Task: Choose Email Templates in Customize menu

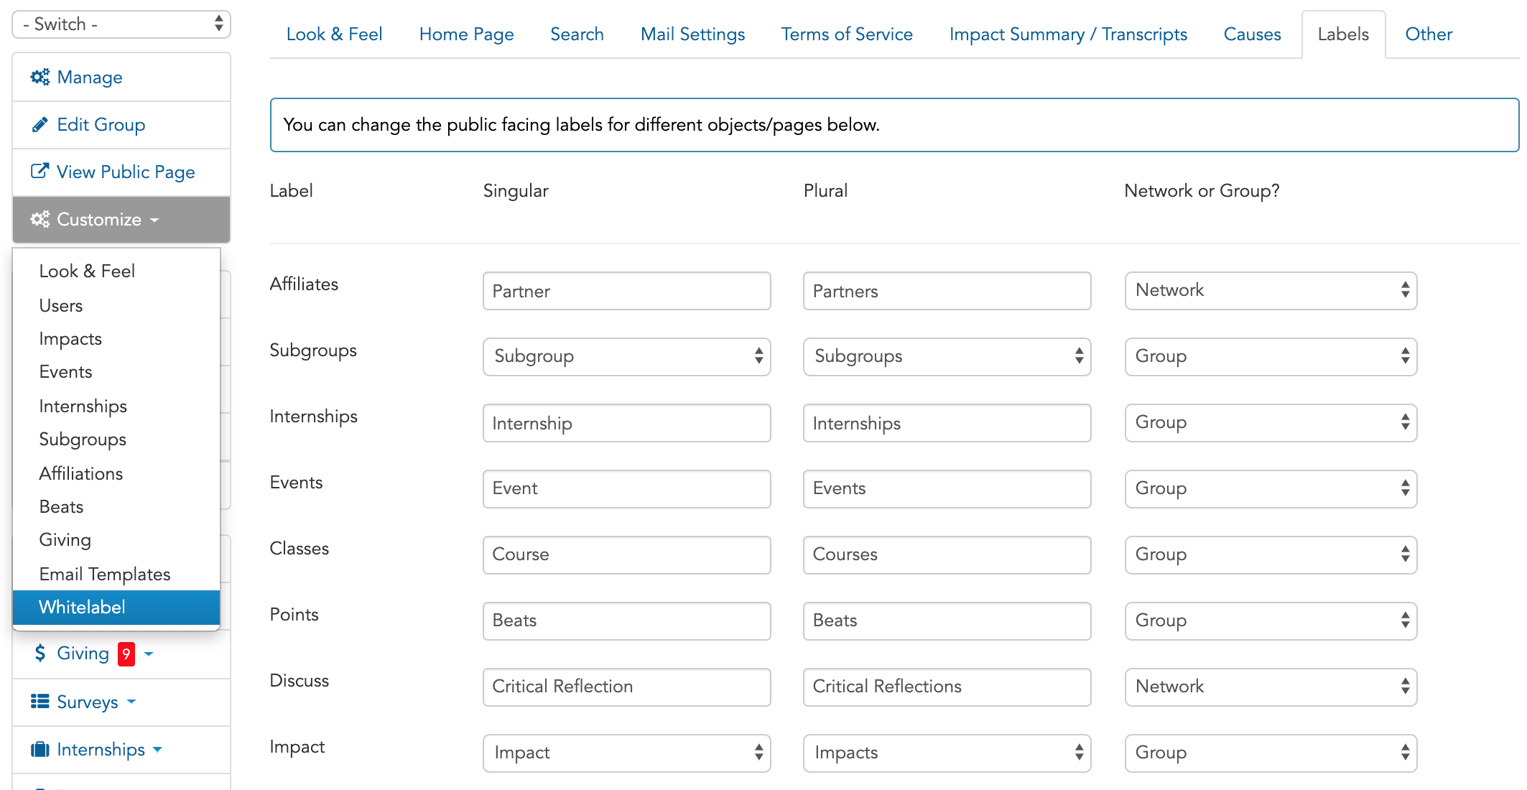Action: [116, 574]
